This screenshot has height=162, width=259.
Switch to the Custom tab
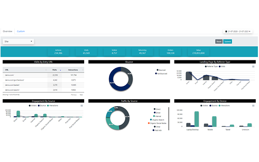[x=21, y=31]
